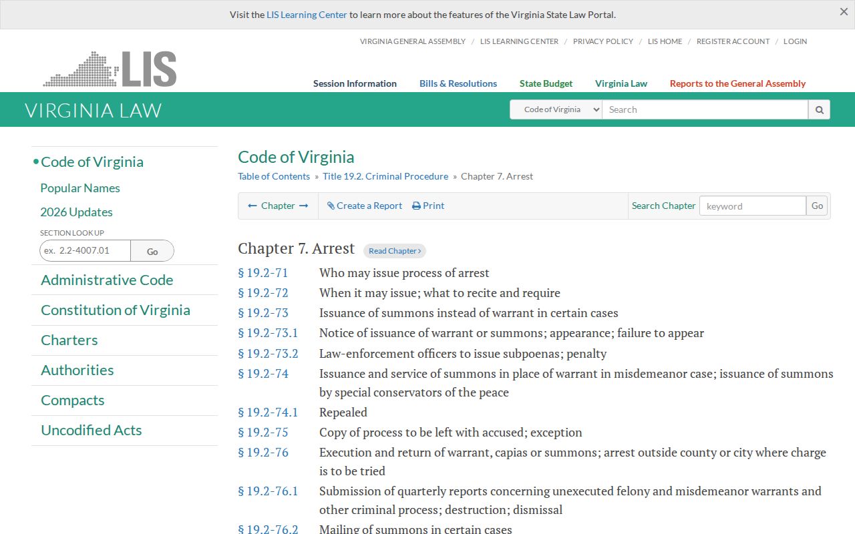The height and width of the screenshot is (534, 855).
Task: Open section § 19.2-73.1
Action: coord(268,333)
